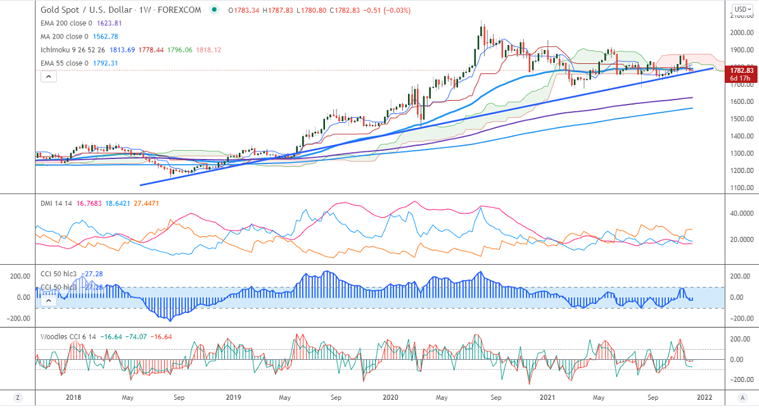This screenshot has width=759, height=408.
Task: Click the green market status dot
Action: coord(214,10)
